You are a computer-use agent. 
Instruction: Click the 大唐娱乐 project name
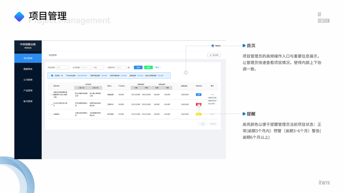click(56, 114)
